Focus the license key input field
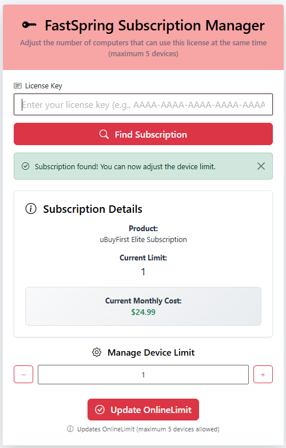This screenshot has height=448, width=286. pyautogui.click(x=143, y=104)
